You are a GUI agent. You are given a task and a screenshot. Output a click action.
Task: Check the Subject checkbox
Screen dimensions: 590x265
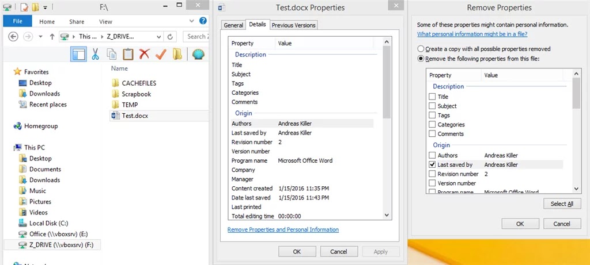click(432, 106)
